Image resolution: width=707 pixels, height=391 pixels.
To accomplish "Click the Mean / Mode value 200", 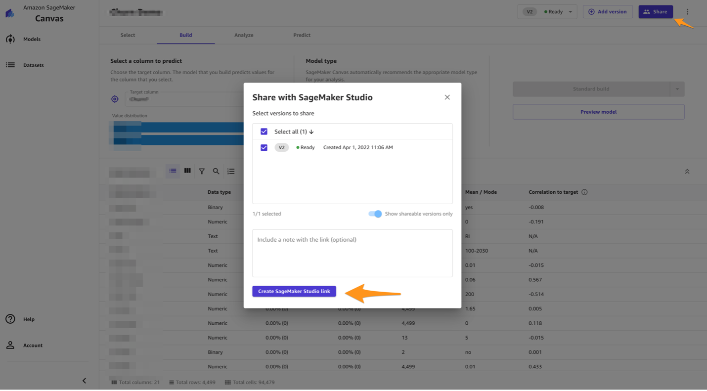I will tap(470, 294).
